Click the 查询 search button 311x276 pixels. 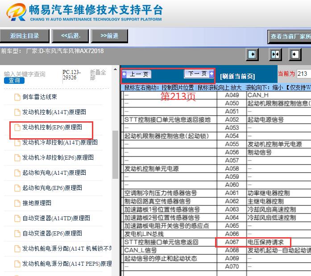click(14, 80)
